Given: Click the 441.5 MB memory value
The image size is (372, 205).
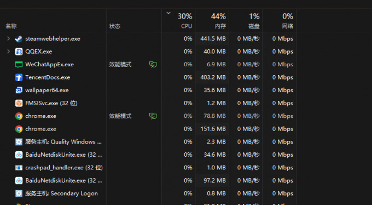Looking at the screenshot, I should [x=213, y=38].
